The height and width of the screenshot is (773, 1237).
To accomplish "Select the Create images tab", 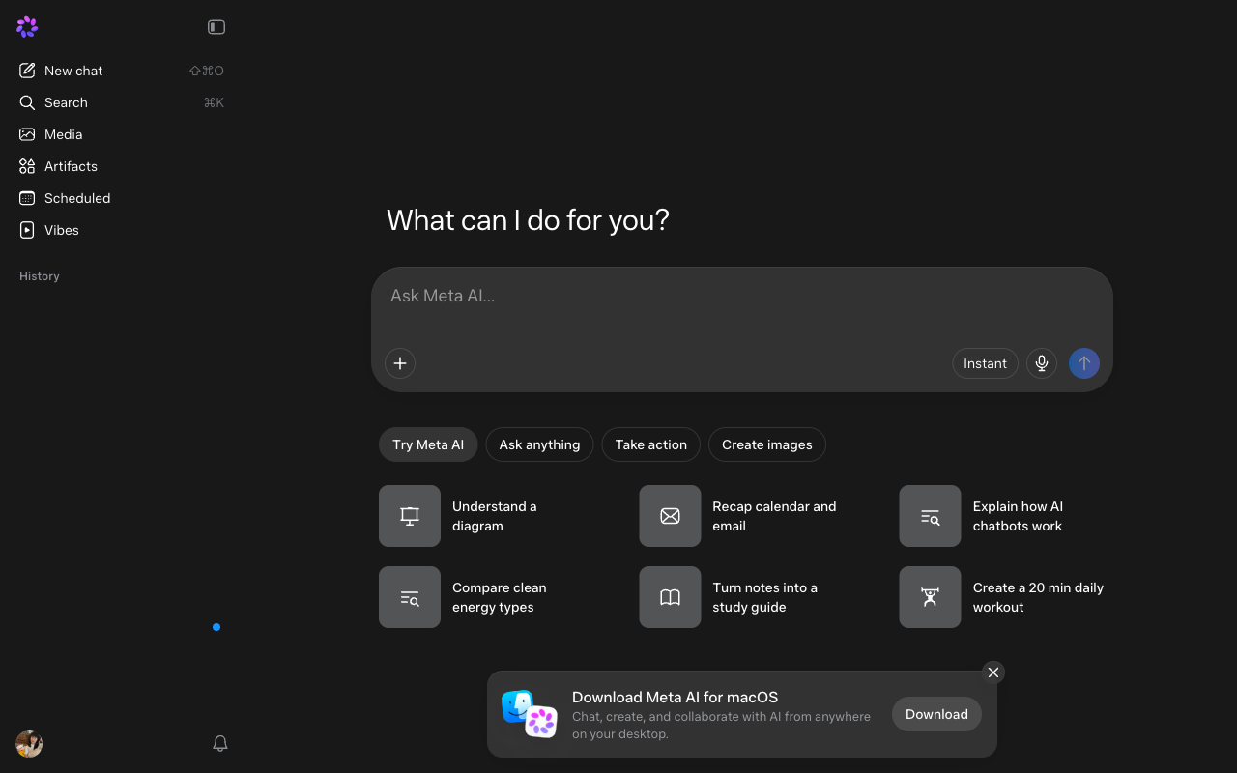I will coord(767,444).
